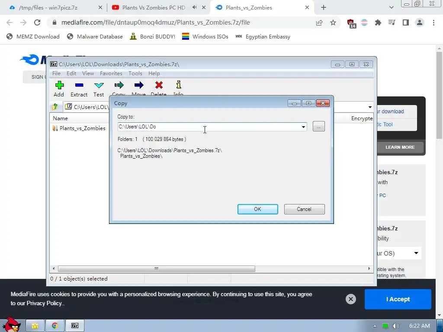Click the Add icon in 7-Zip toolbar

coord(59,85)
